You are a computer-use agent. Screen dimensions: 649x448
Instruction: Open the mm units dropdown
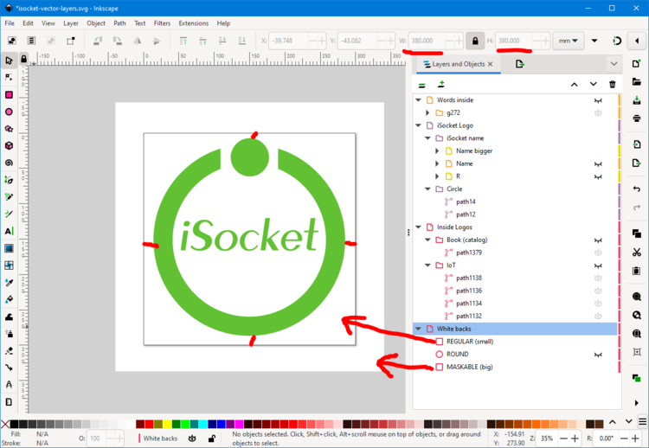click(569, 41)
